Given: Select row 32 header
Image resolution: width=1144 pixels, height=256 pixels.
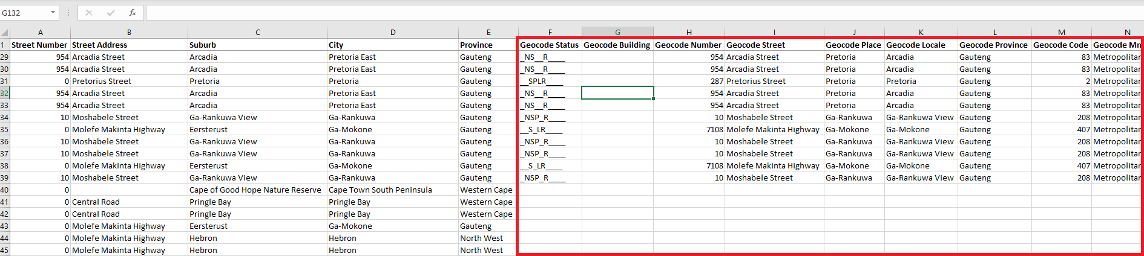Looking at the screenshot, I should pyautogui.click(x=5, y=93).
